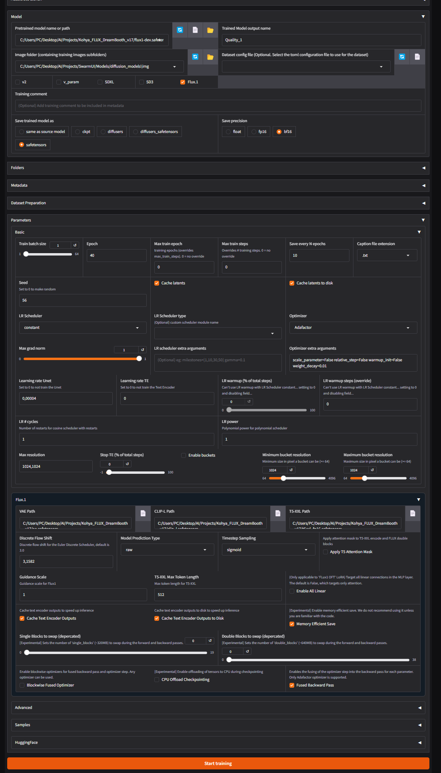Browse file for T5-XXL Path
This screenshot has width=441, height=773.
[413, 513]
